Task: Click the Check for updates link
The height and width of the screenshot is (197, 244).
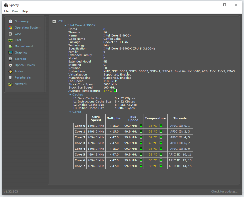Action: coord(224,191)
